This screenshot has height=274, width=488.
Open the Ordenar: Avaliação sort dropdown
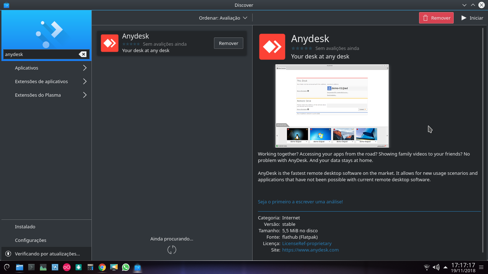(x=223, y=18)
